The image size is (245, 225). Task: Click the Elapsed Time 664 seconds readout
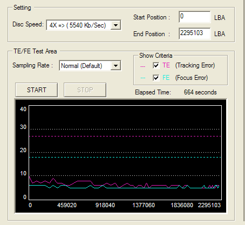pos(200,92)
